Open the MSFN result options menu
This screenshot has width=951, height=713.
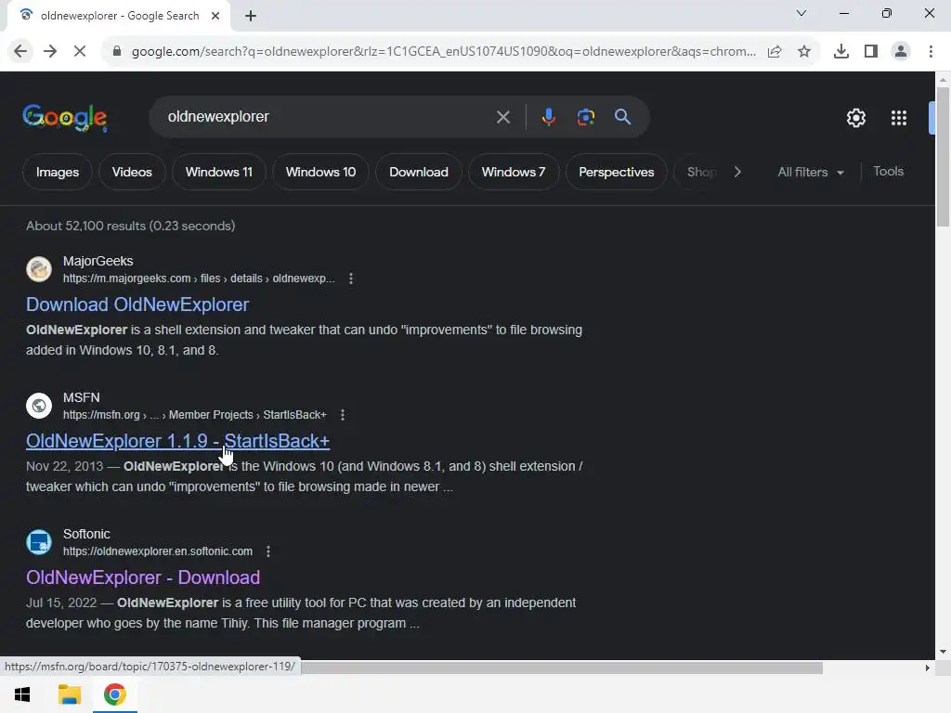point(343,415)
